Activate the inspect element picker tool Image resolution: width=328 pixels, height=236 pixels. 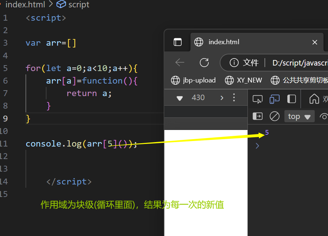[257, 99]
